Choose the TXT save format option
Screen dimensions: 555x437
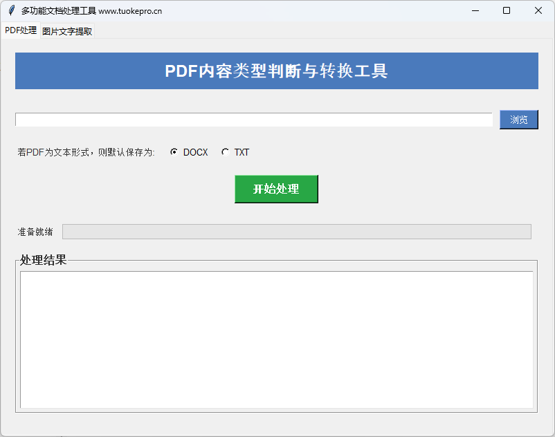[x=235, y=152]
